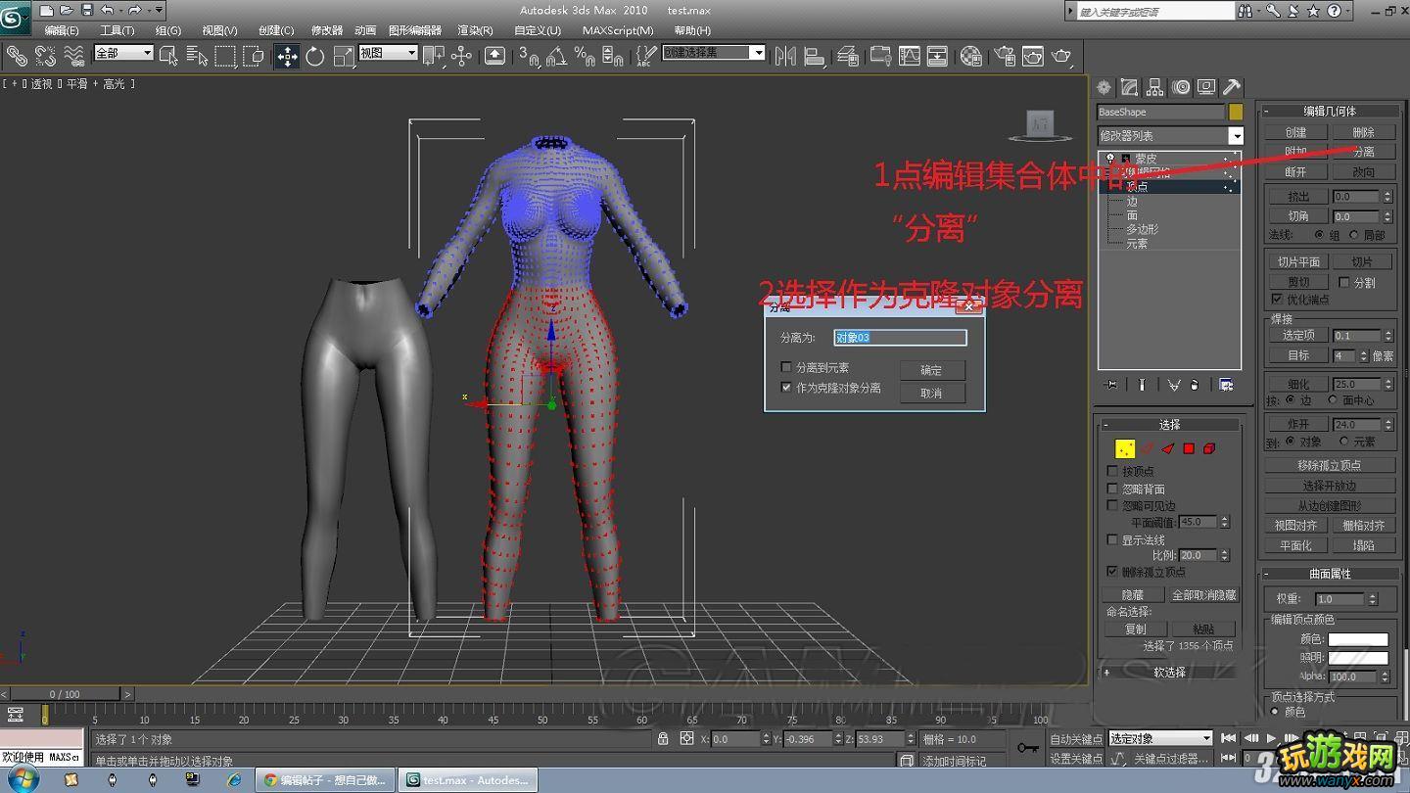The width and height of the screenshot is (1410, 793).
Task: Enable 分离到元素 checkbox in the dialog
Action: click(785, 367)
